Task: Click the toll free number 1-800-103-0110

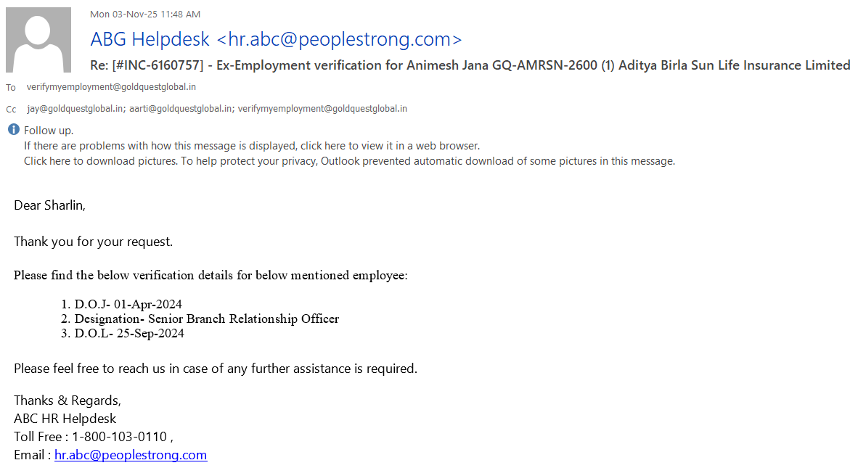Action: click(119, 437)
